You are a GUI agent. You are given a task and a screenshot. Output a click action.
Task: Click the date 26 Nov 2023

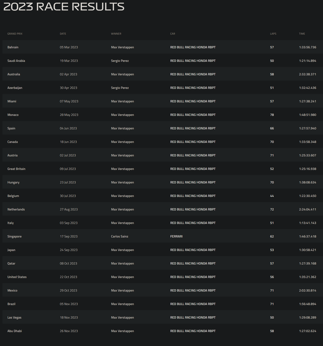coord(69,331)
